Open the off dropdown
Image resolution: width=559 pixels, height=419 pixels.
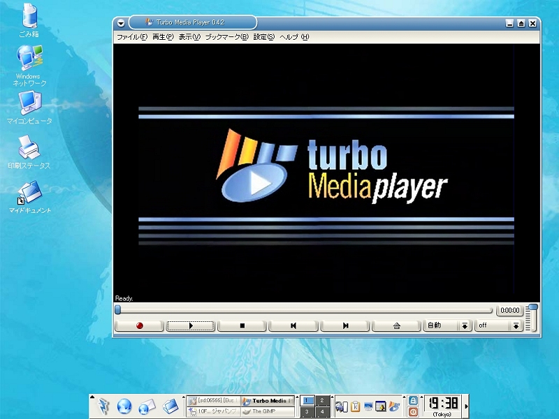click(x=499, y=325)
